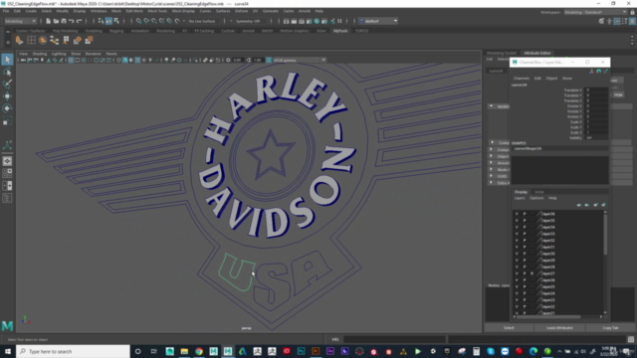Screen dimensions: 637x358
Task: Expand the Object section arrow in Attribute Editor
Action: pos(492,156)
